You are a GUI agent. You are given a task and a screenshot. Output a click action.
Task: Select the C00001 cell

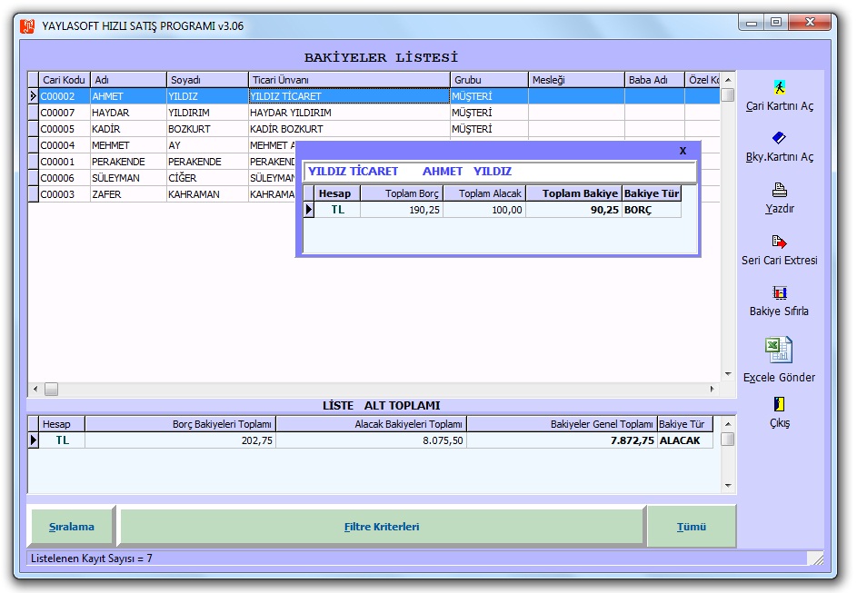pyautogui.click(x=65, y=162)
